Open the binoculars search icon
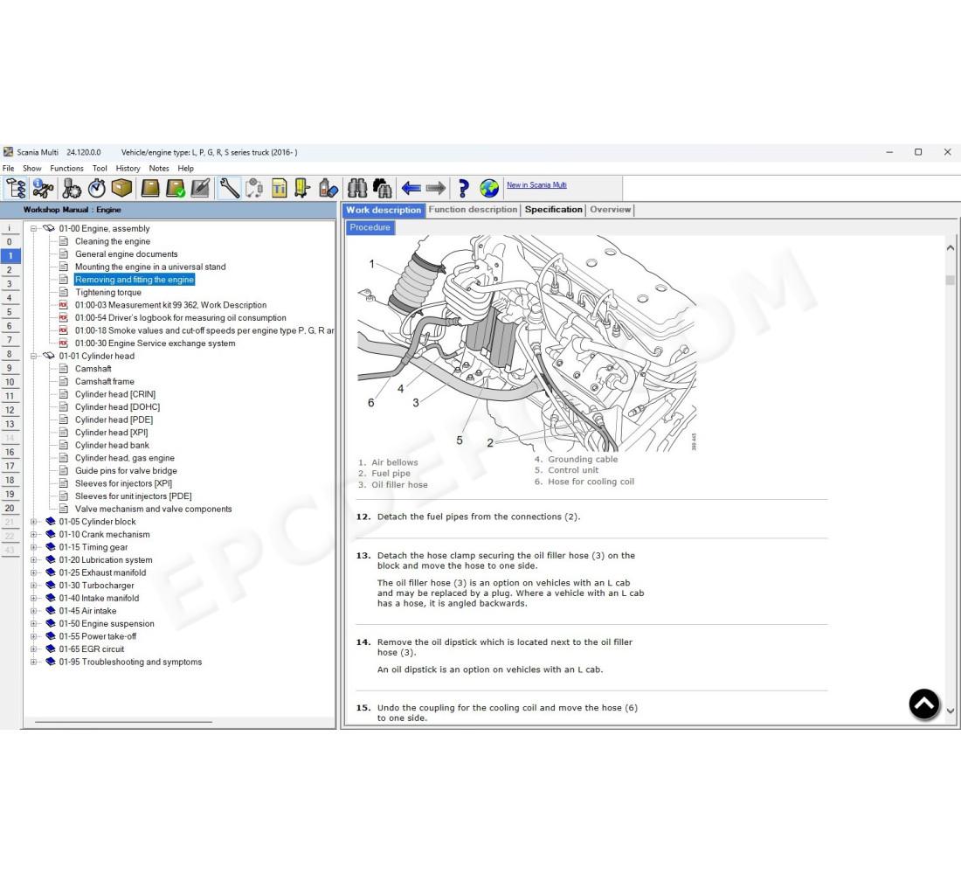 [357, 188]
